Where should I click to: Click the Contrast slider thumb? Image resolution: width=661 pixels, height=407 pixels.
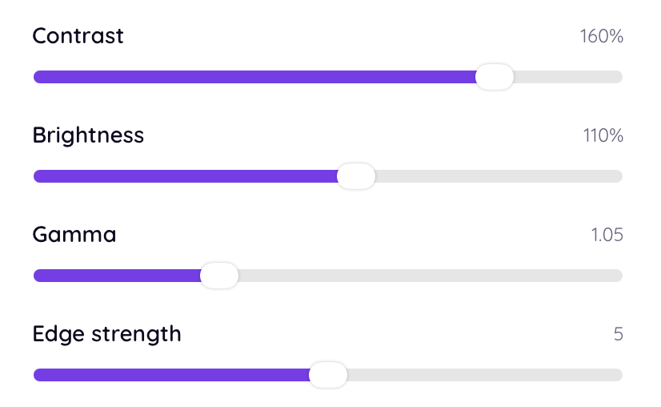tap(495, 77)
